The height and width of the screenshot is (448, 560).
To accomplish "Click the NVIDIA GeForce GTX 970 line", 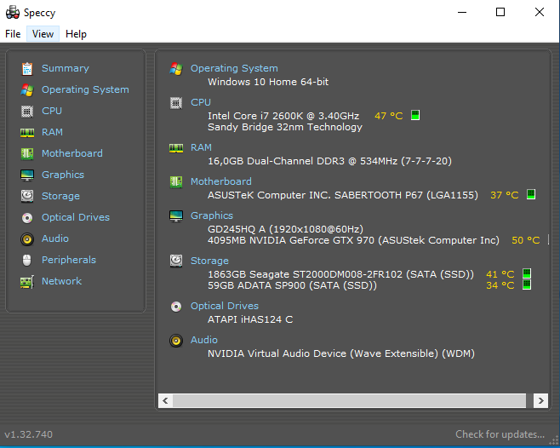I will click(x=353, y=240).
